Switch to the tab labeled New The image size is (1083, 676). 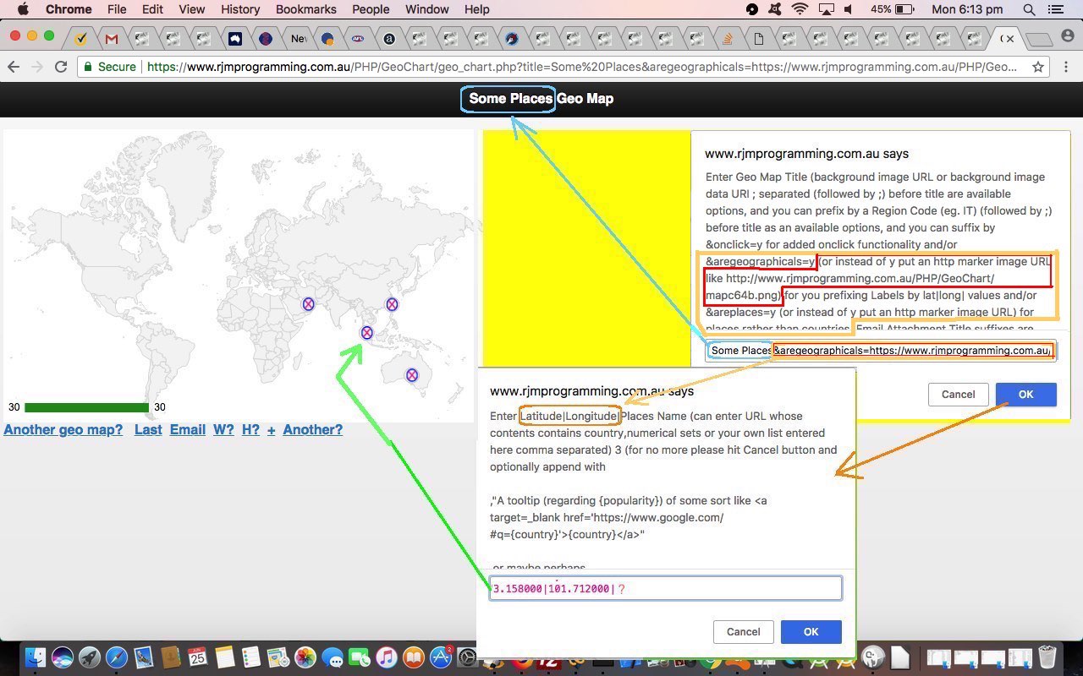pos(298,38)
